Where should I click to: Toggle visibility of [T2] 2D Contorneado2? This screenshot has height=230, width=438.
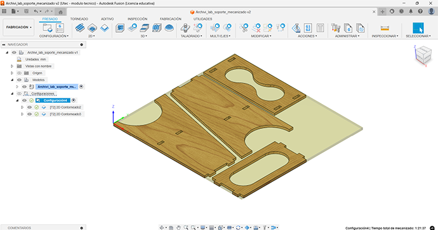(x=29, y=107)
